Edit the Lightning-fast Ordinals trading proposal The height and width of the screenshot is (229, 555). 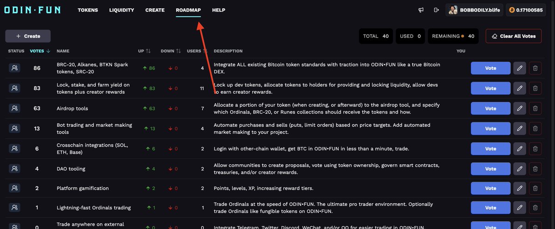(x=519, y=208)
